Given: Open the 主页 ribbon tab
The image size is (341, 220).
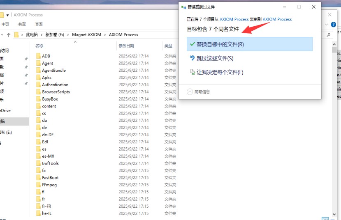Looking at the screenshot, I should [5, 25].
